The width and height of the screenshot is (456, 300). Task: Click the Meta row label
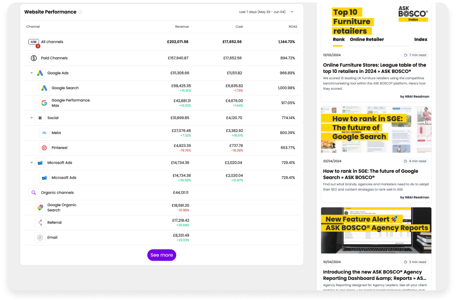[56, 133]
